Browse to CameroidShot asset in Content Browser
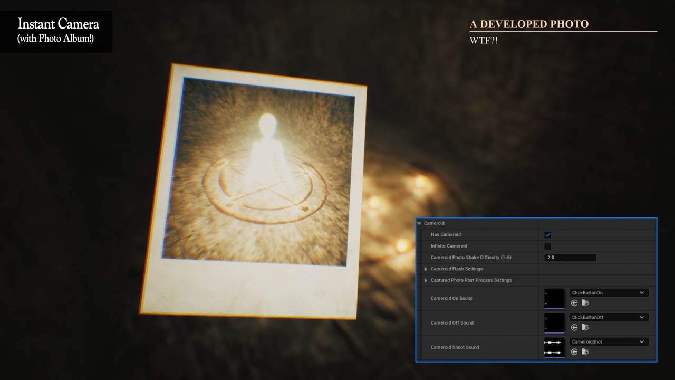The height and width of the screenshot is (380, 675). pyautogui.click(x=585, y=351)
